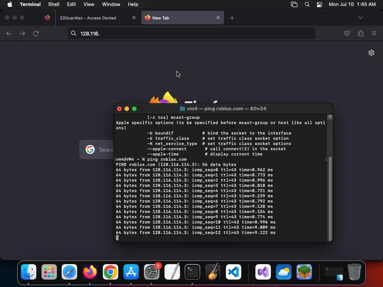Open the App Store from the Dock
Viewport: 383px width, 287px height.
[x=131, y=272]
